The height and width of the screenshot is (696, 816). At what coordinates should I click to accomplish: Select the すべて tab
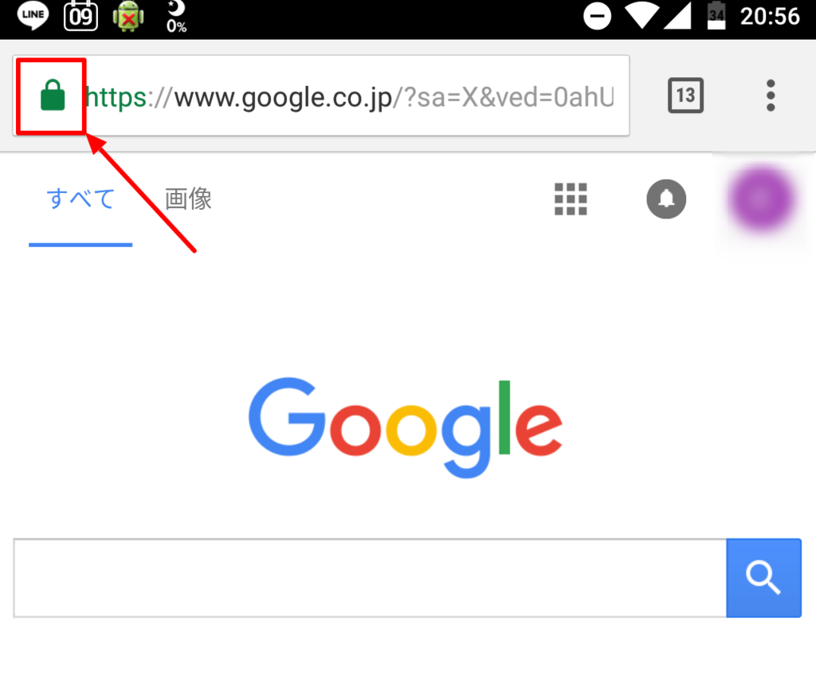(x=80, y=199)
